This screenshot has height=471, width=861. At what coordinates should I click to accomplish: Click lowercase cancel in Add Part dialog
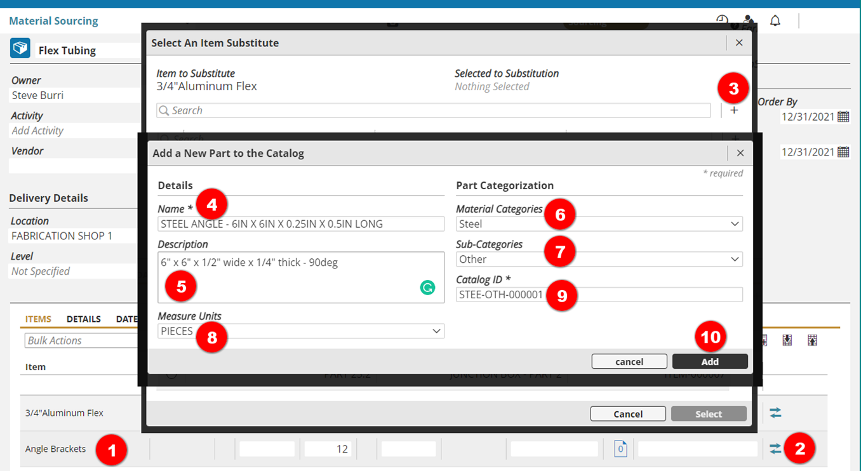click(x=629, y=361)
